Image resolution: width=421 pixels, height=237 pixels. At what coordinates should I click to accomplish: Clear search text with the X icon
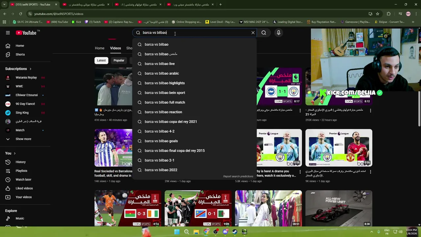pos(253,33)
